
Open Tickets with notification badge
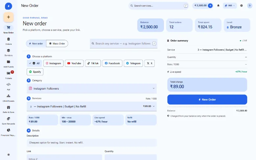9,75
